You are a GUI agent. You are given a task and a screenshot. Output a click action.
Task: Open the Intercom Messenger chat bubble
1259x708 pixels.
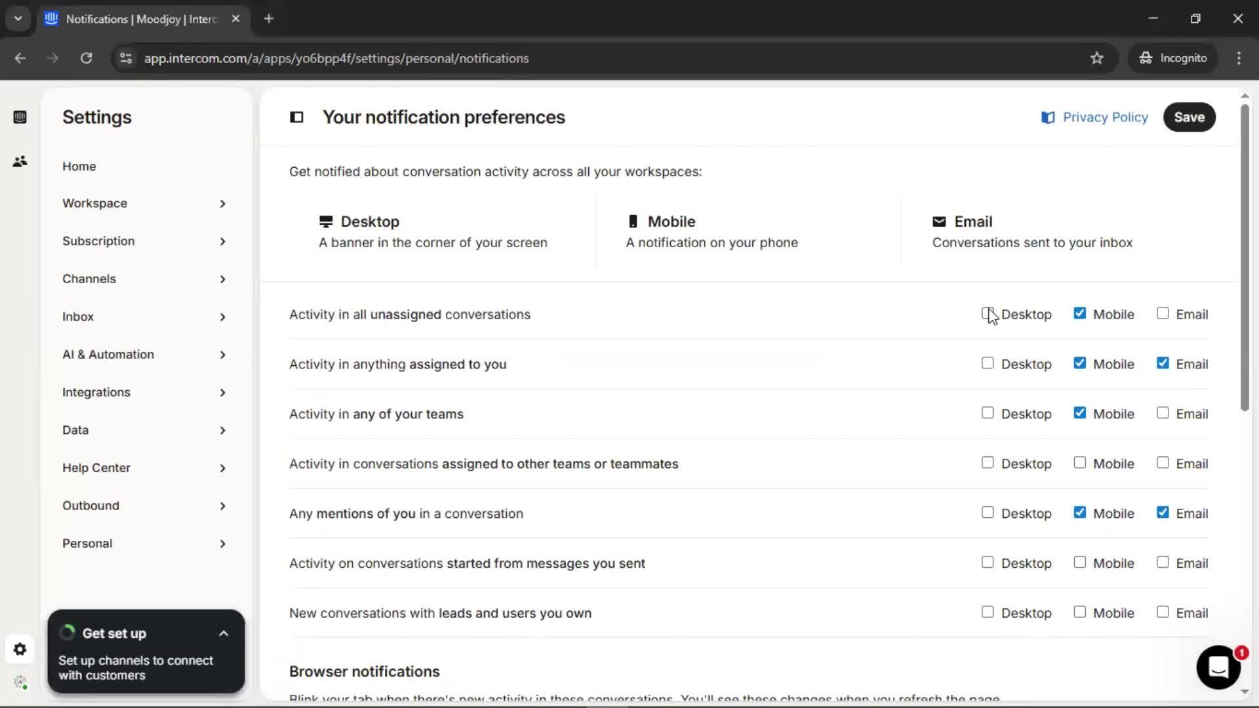click(1218, 667)
